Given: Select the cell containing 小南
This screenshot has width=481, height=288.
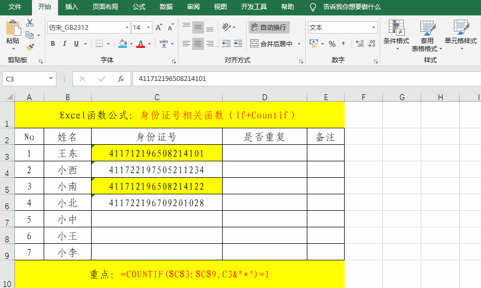Looking at the screenshot, I should (68, 186).
